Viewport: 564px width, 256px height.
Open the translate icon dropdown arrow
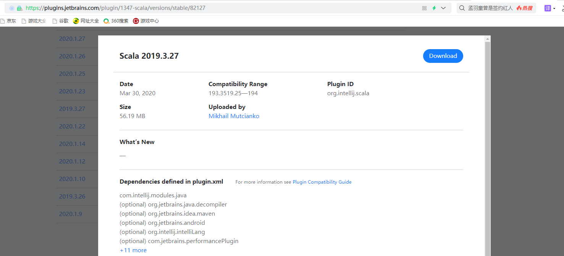pyautogui.click(x=554, y=8)
